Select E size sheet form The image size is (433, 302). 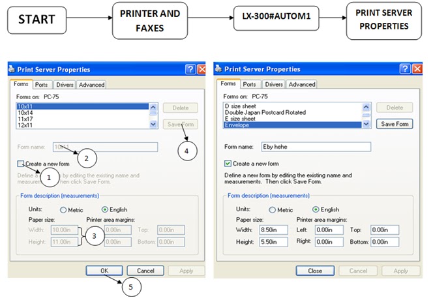click(x=292, y=119)
